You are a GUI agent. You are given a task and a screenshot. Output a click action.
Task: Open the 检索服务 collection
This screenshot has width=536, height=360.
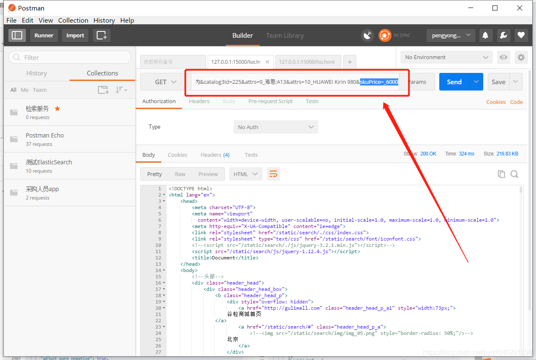(x=70, y=112)
